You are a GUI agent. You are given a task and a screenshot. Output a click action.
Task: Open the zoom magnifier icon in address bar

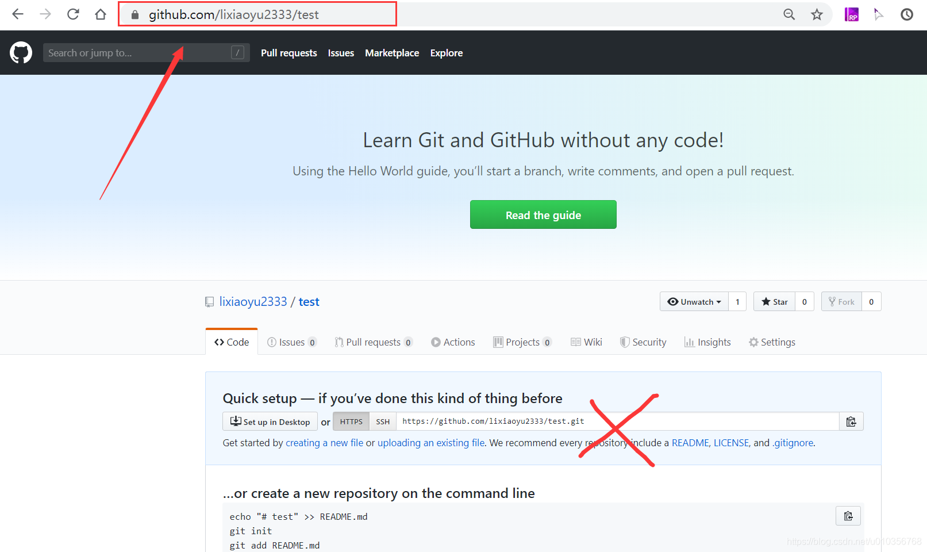point(789,14)
